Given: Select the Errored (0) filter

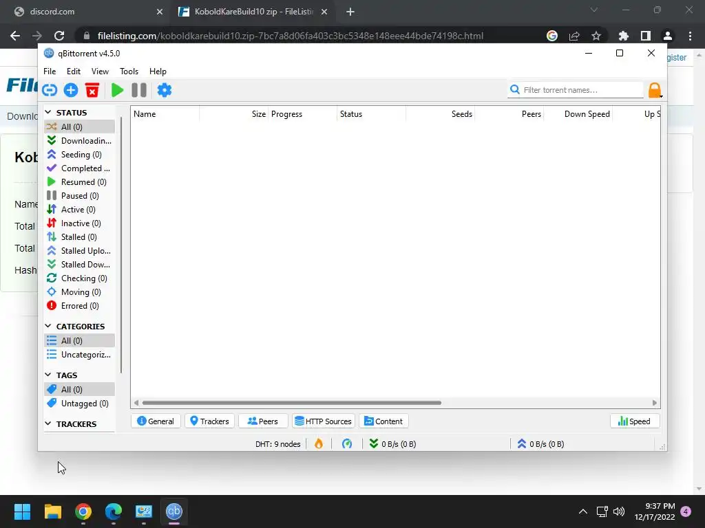Looking at the screenshot, I should pyautogui.click(x=80, y=306).
